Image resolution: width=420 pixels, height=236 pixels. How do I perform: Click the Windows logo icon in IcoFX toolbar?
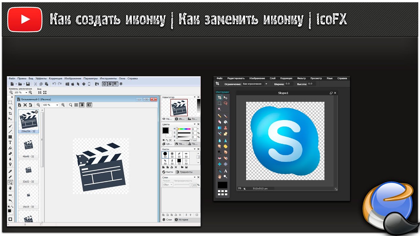(67, 84)
